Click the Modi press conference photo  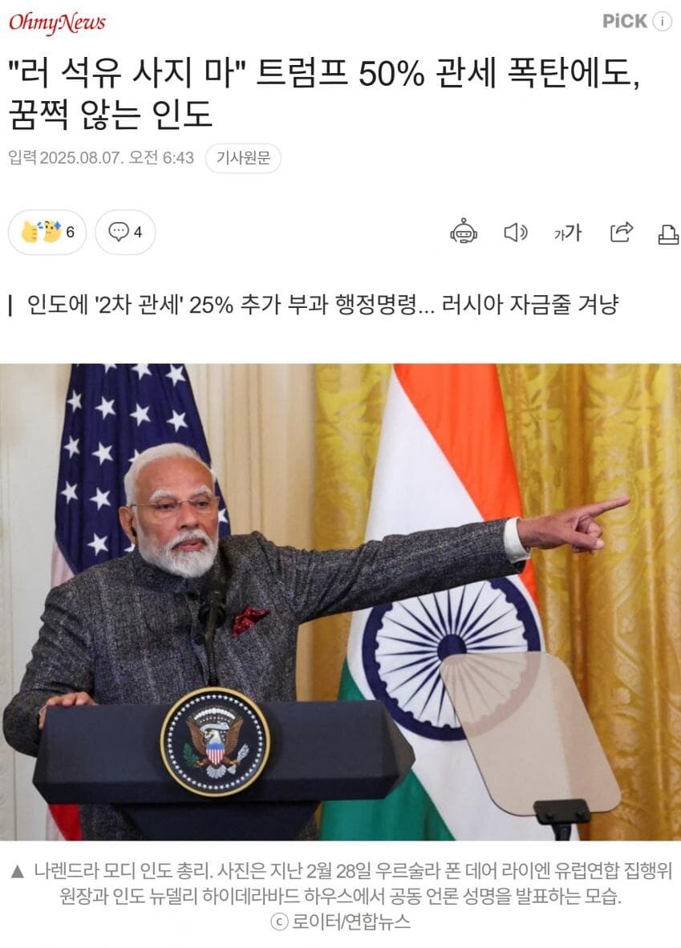(x=340, y=602)
